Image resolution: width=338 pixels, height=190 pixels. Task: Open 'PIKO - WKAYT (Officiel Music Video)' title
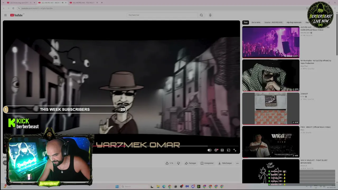316,127
